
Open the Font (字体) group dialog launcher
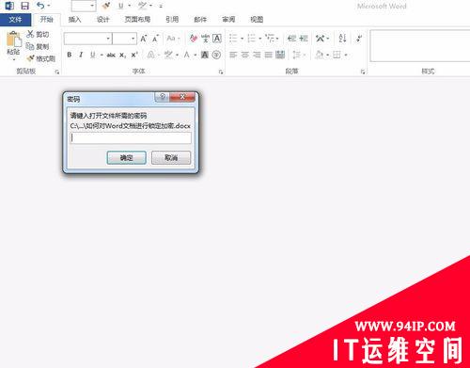[221, 72]
